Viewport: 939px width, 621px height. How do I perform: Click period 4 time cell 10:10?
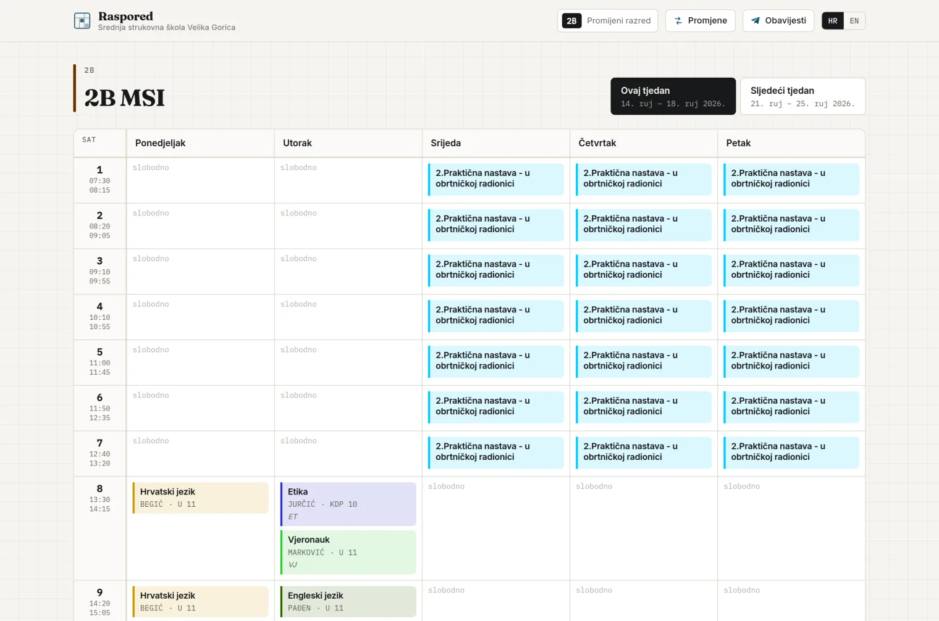99,317
